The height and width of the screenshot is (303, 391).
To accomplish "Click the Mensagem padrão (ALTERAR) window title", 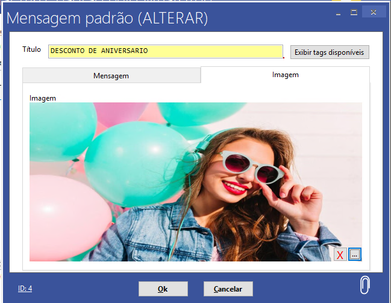I will pos(107,18).
